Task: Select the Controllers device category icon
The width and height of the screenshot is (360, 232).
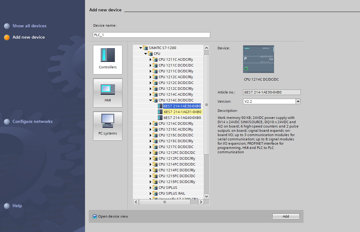Action: 107,55
